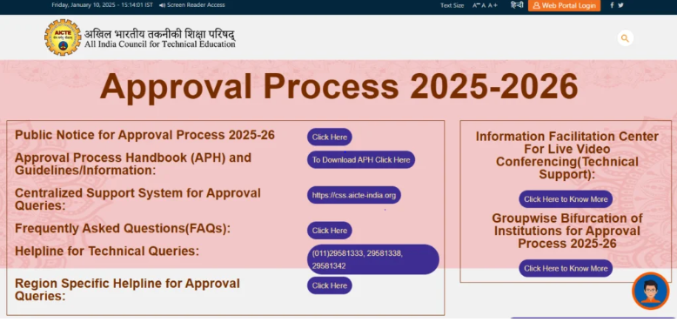Click All India Council for Technical Education text

coord(160,44)
